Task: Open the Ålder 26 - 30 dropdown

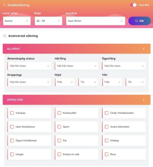Action: pos(48,21)
